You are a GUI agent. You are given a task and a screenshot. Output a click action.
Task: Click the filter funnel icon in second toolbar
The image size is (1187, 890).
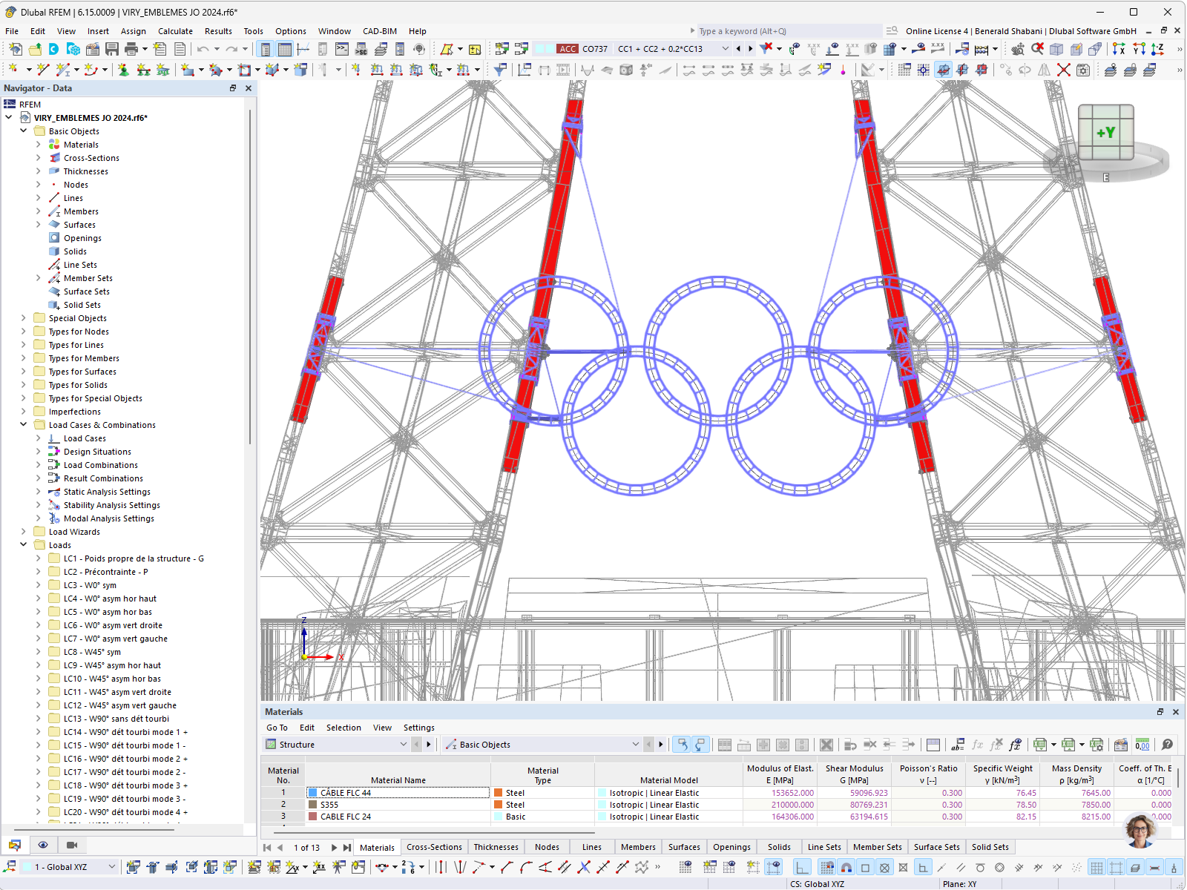[501, 70]
